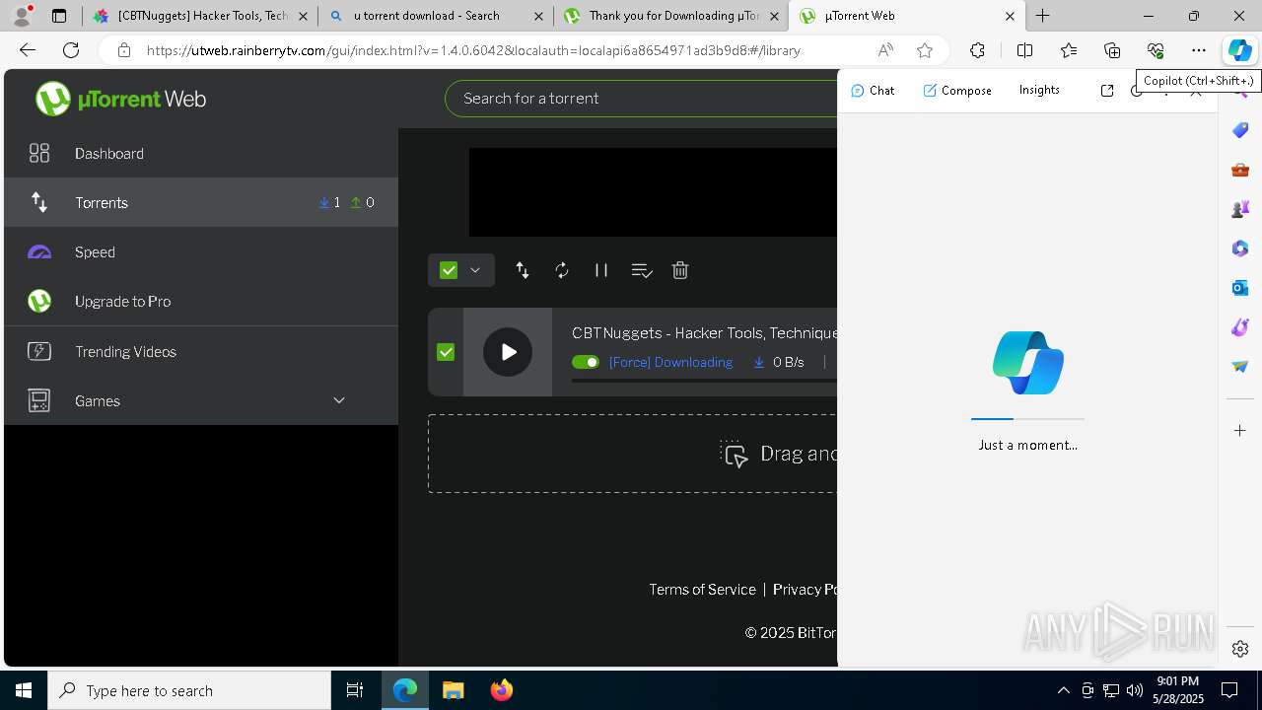1262x710 pixels.
Task: Click the Copilot toolbar button
Action: pos(1239,50)
